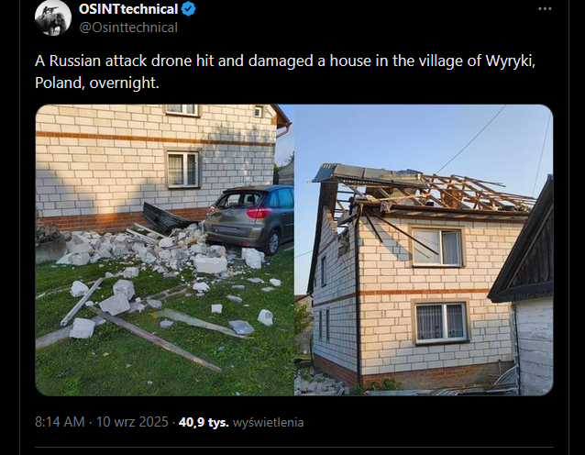Click the lower barred window in the right photo
Screen dimensions: 585x455
click(x=441, y=323)
